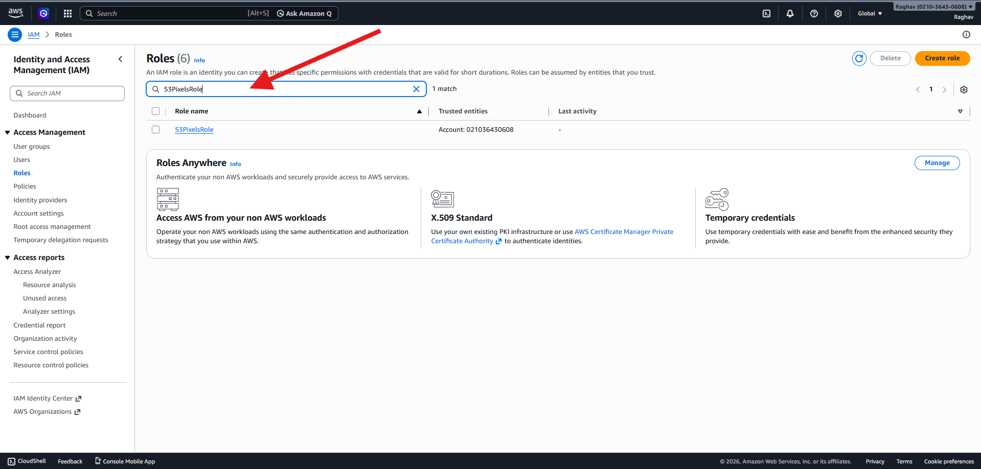Collapse the Access reports section
The image size is (981, 469).
(8, 257)
